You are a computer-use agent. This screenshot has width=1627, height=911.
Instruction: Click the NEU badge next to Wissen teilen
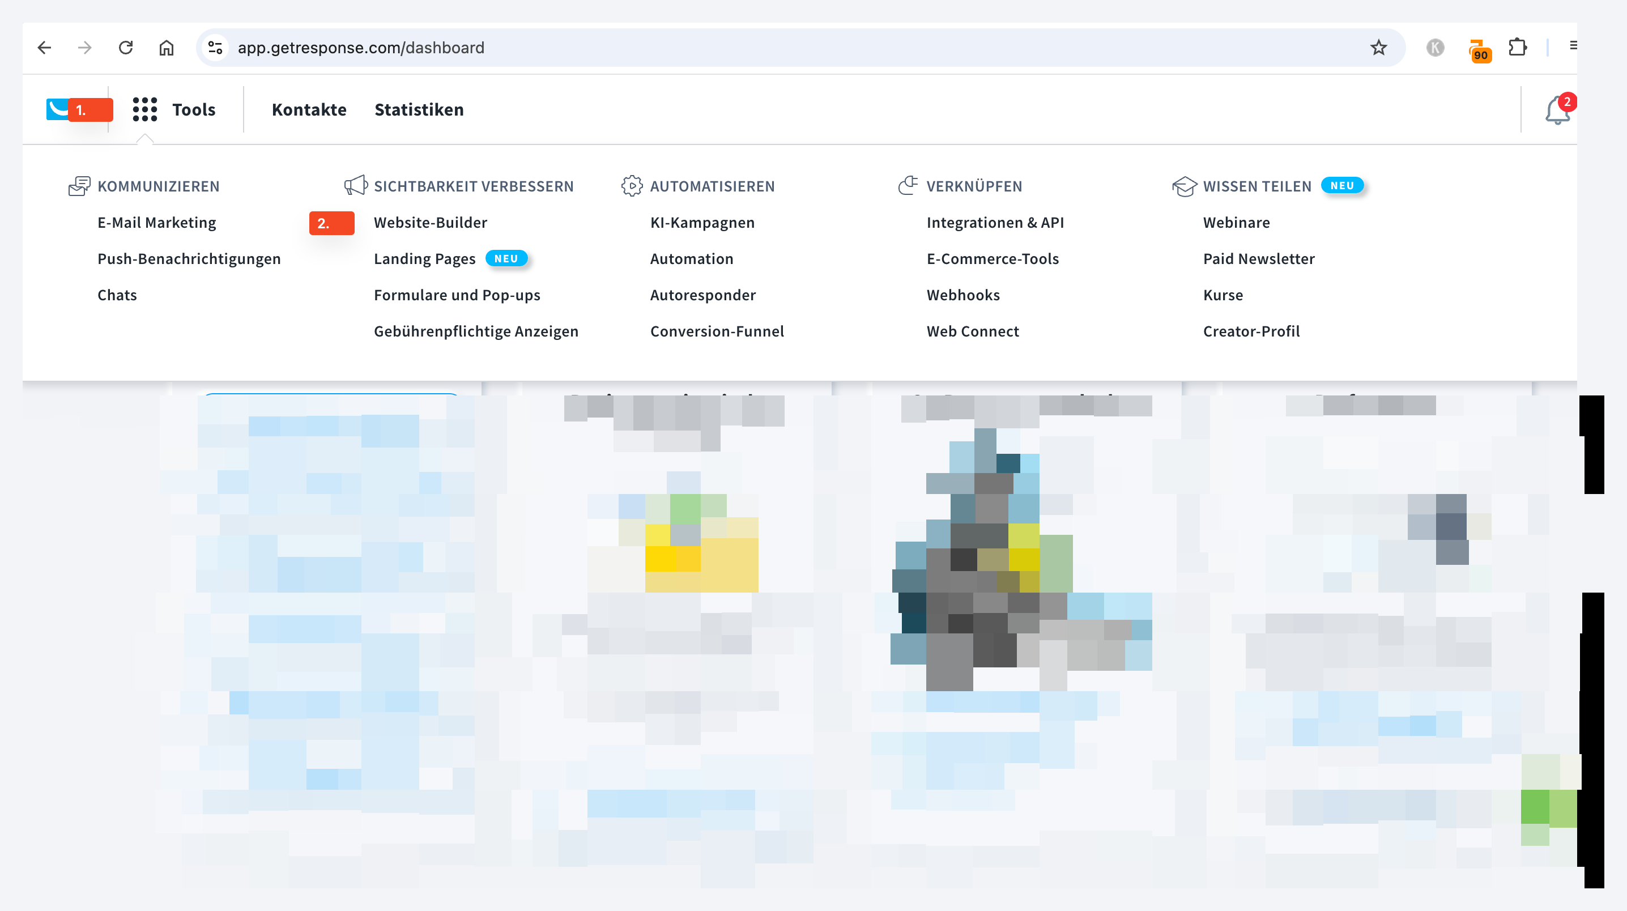click(1342, 185)
